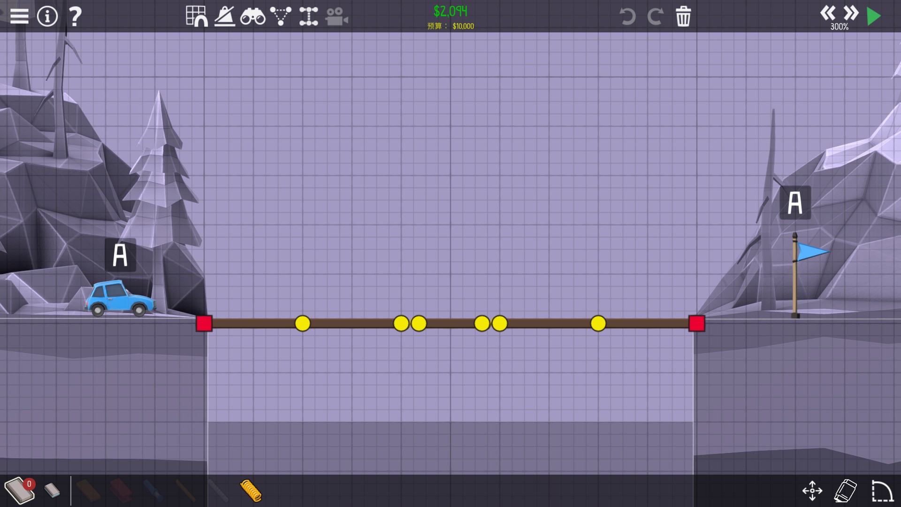Choose the yellow spring material

(x=251, y=491)
